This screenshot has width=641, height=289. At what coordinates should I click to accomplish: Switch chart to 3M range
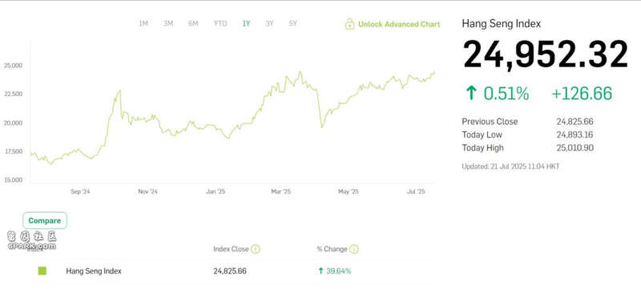pos(168,24)
